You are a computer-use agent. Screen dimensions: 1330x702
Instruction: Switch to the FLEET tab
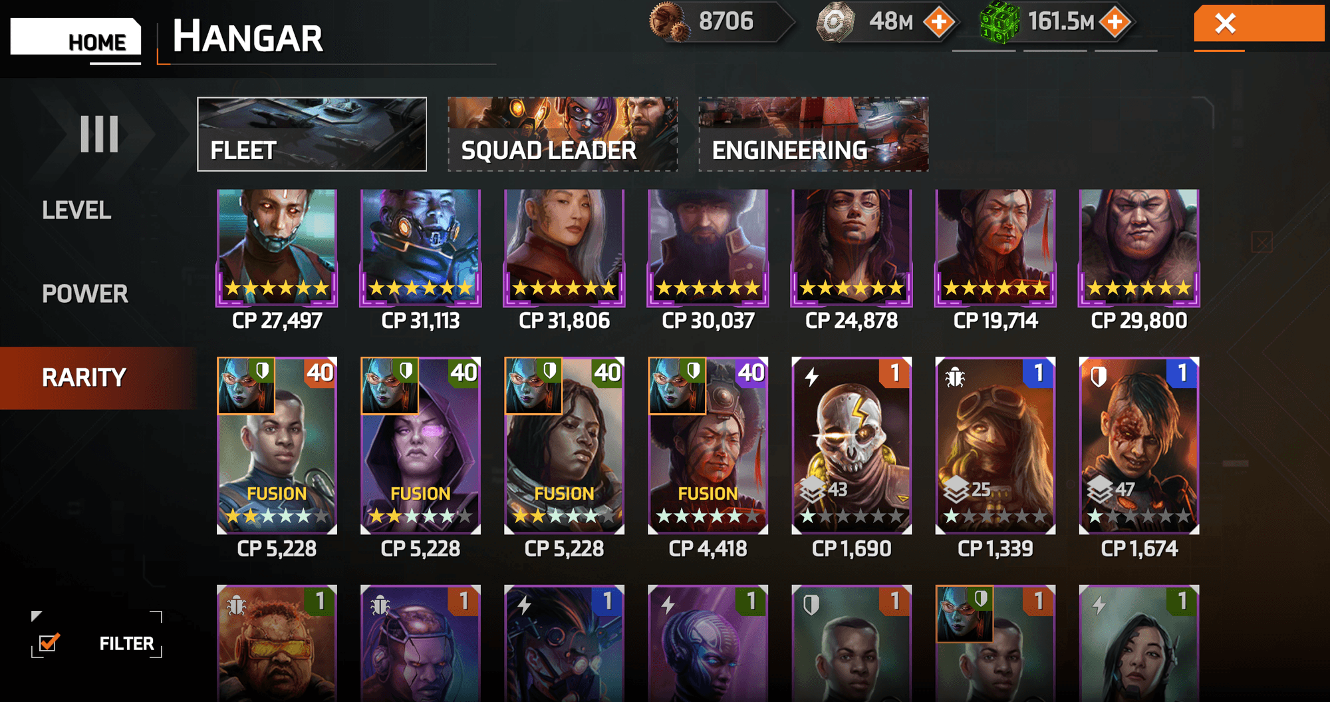312,134
